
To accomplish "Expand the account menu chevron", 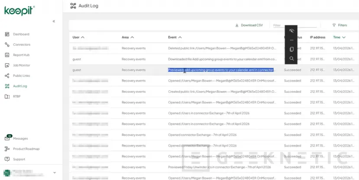I will [54, 173].
